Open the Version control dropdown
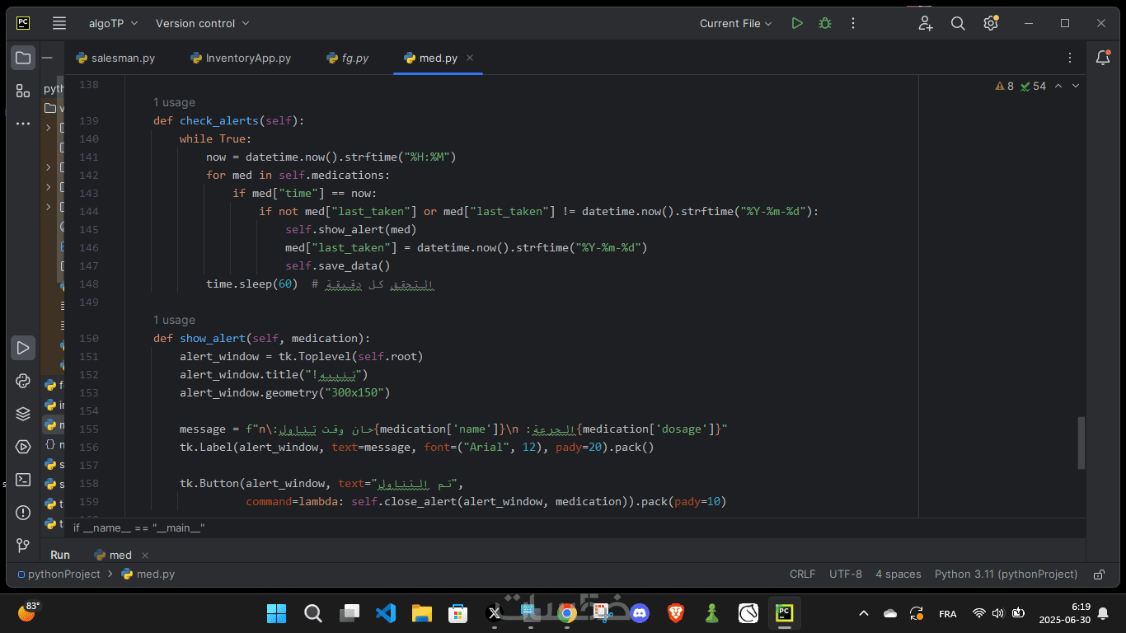Viewport: 1126px width, 633px height. click(x=202, y=23)
